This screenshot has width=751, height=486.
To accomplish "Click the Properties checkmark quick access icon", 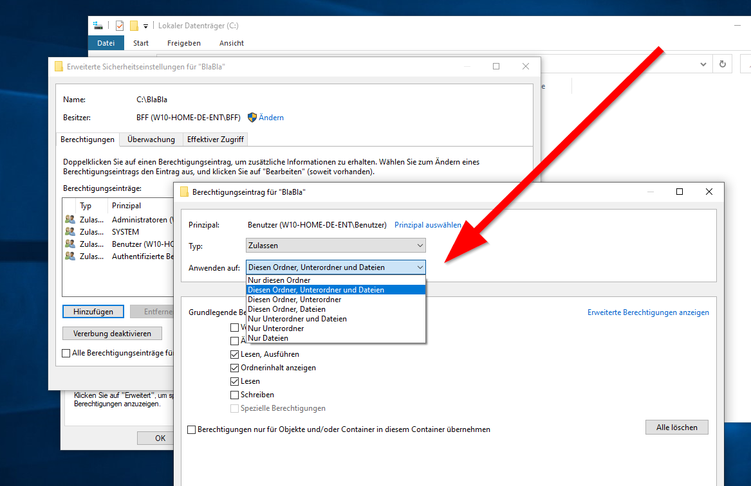I will click(x=120, y=26).
